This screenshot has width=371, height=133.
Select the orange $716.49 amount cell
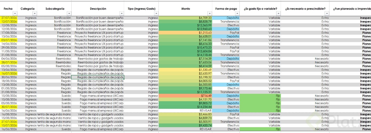pyautogui.click(x=185, y=96)
